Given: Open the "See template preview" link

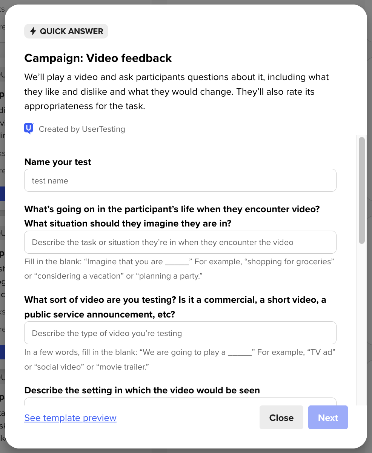Looking at the screenshot, I should point(70,418).
